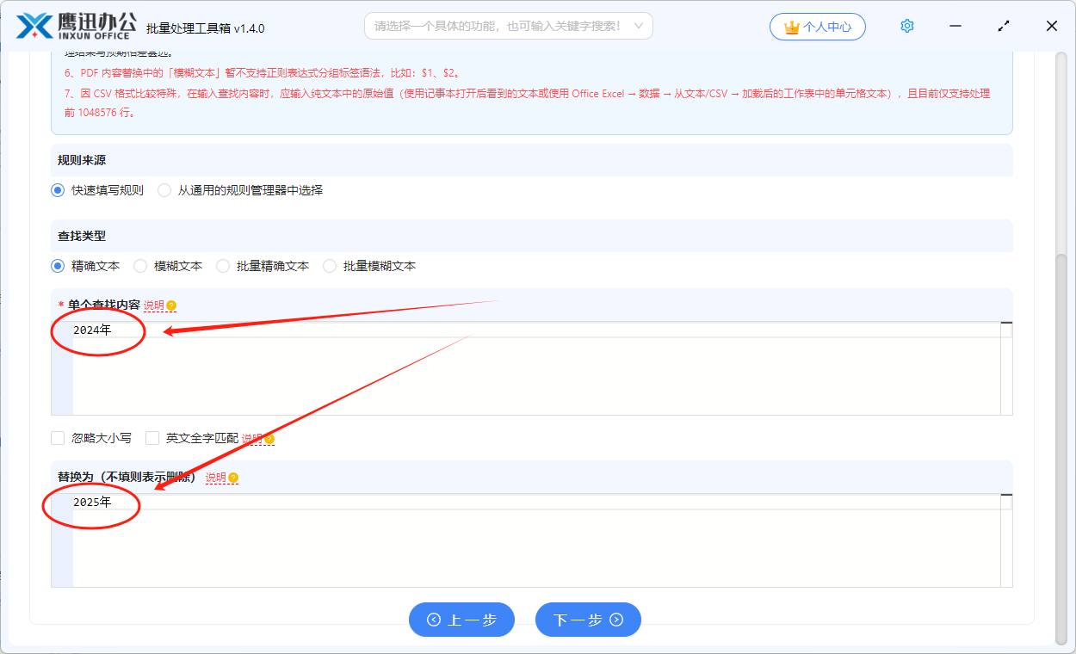Click the 上一步 button

tap(461, 620)
